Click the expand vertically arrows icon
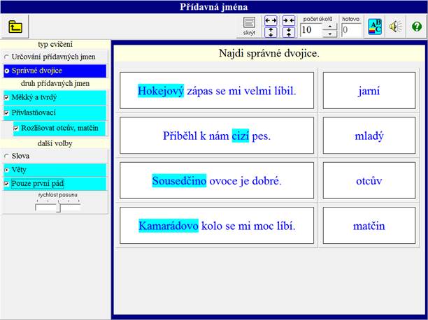Image resolution: width=428 pixels, height=320 pixels. [x=271, y=32]
